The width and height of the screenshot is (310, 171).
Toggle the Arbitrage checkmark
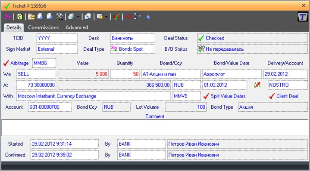6,63
